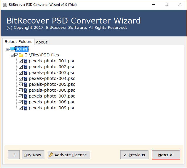Image resolution: width=187 pixels, height=168 pixels.
Task: Open help with the ? button
Action: (14, 155)
